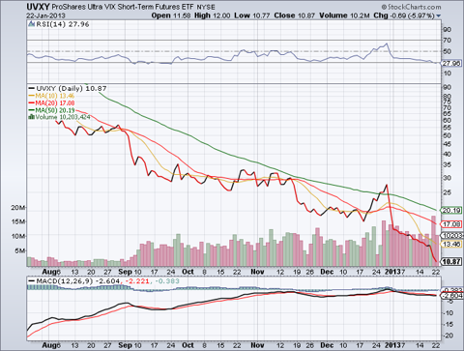Click the 20M volume axis label
464x351 pixels.
(18, 208)
